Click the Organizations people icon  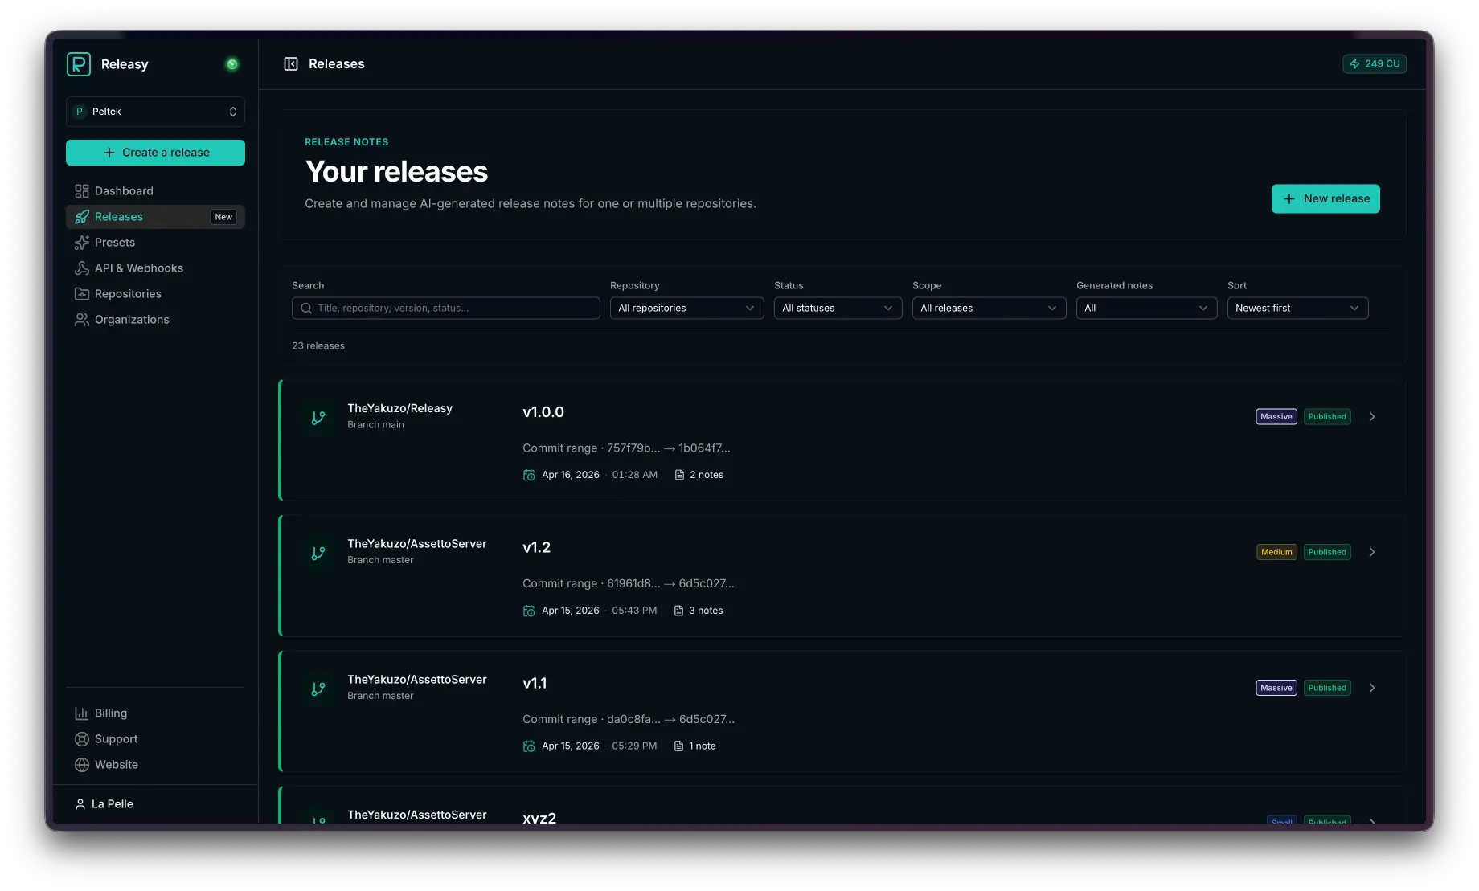82,320
